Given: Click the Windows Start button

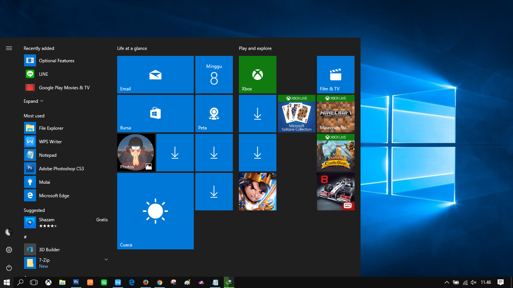Looking at the screenshot, I should 7,282.
